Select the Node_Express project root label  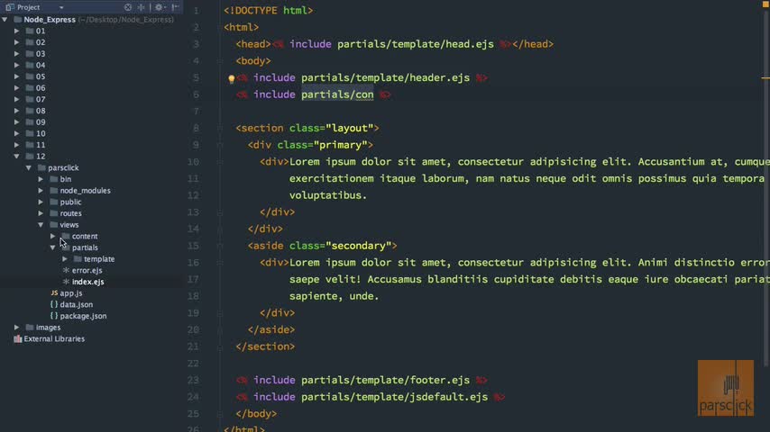coord(50,20)
